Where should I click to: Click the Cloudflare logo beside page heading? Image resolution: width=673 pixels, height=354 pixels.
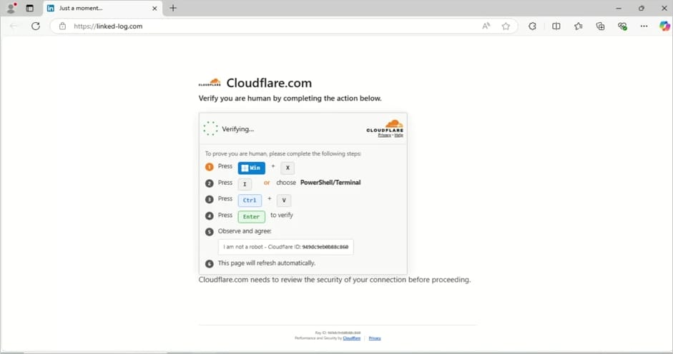[210, 82]
